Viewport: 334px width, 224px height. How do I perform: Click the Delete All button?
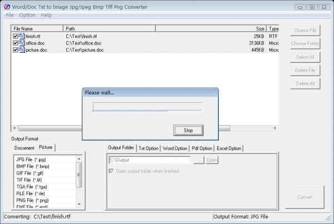(x=305, y=83)
